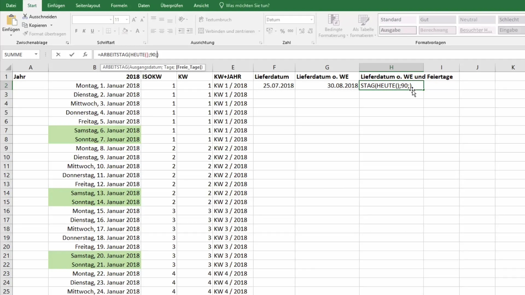Apply Standard cell style

pos(398,20)
